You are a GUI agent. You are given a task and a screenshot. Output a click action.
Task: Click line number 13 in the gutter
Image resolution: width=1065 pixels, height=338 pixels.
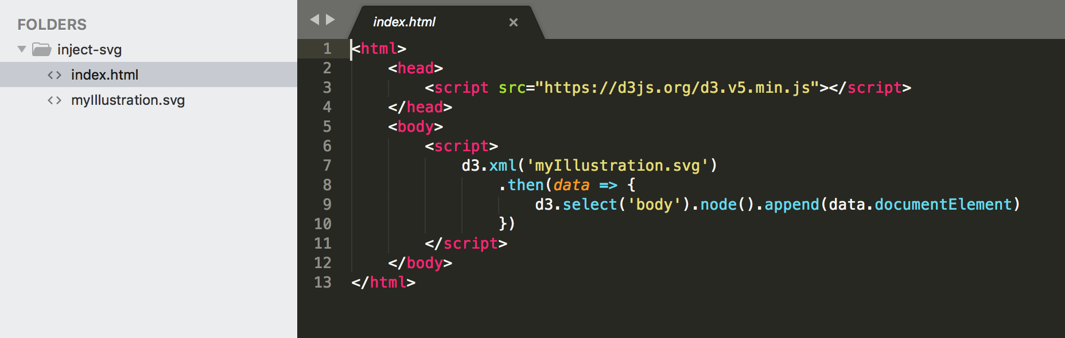coord(322,282)
